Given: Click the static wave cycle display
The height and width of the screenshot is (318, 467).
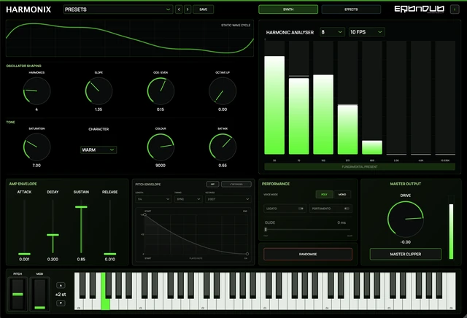Looking at the screenshot, I should point(130,38).
